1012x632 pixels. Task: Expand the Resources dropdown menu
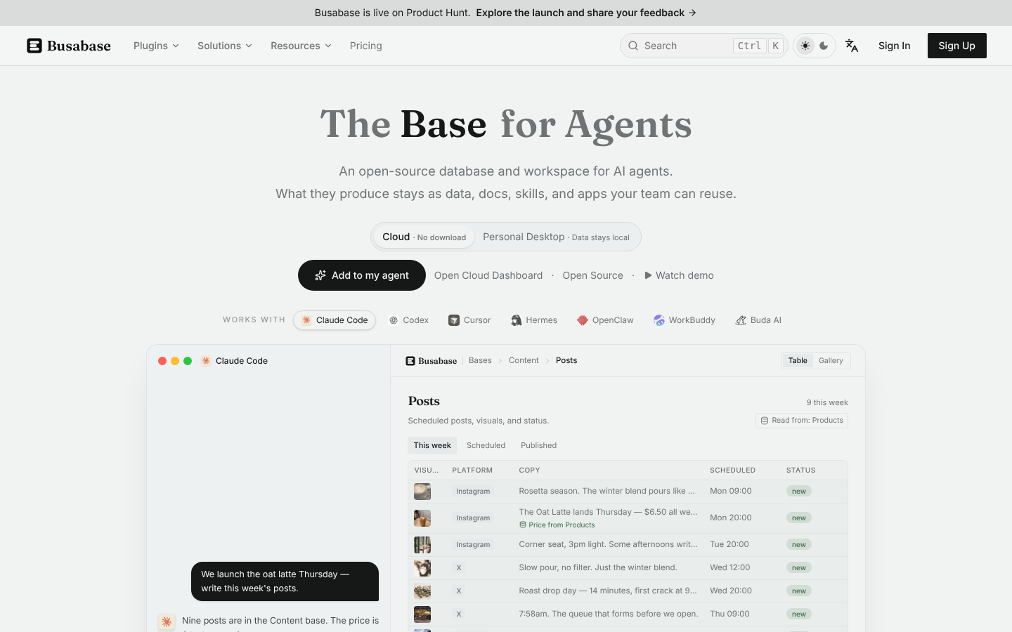[301, 46]
